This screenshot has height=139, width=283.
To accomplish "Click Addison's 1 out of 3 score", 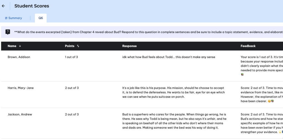I will click(x=72, y=57).
